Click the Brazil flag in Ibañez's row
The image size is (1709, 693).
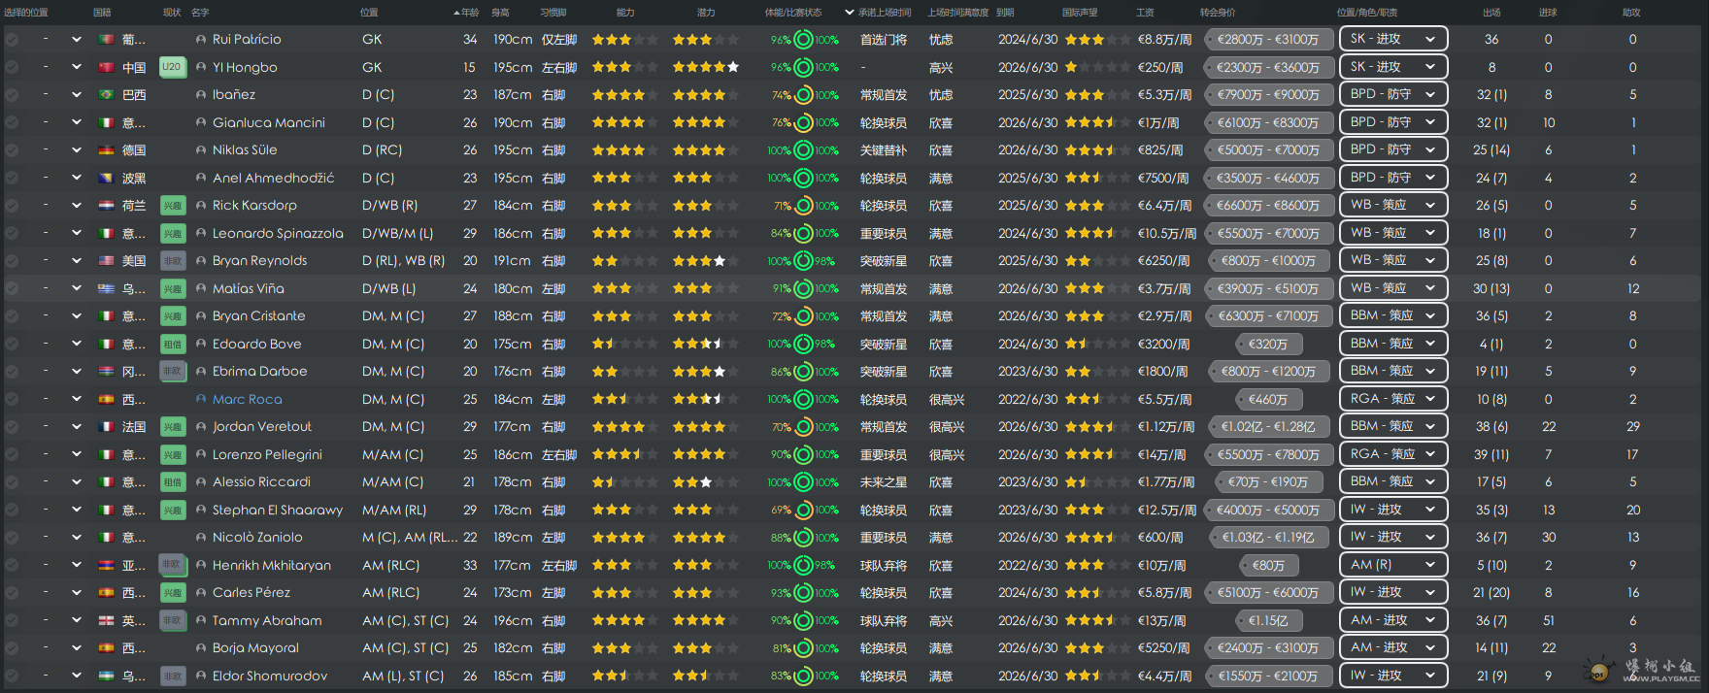107,95
